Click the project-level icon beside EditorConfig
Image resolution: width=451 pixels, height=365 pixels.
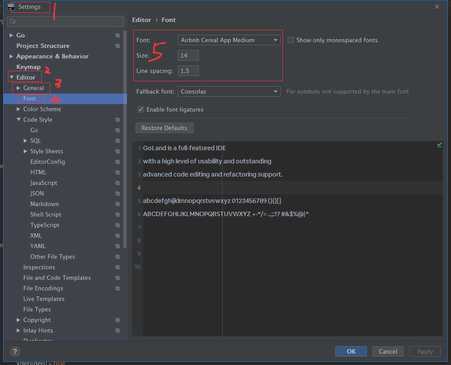coord(117,162)
